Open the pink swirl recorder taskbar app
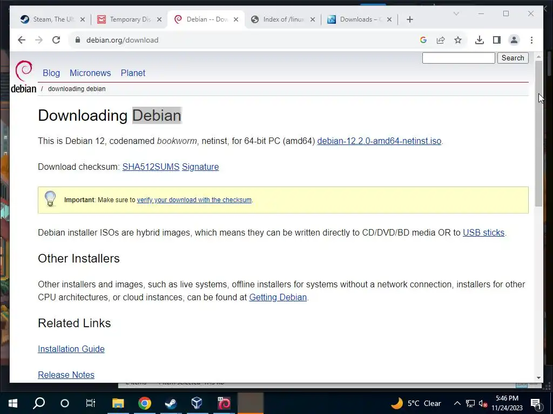This screenshot has width=553, height=414. pyautogui.click(x=224, y=403)
